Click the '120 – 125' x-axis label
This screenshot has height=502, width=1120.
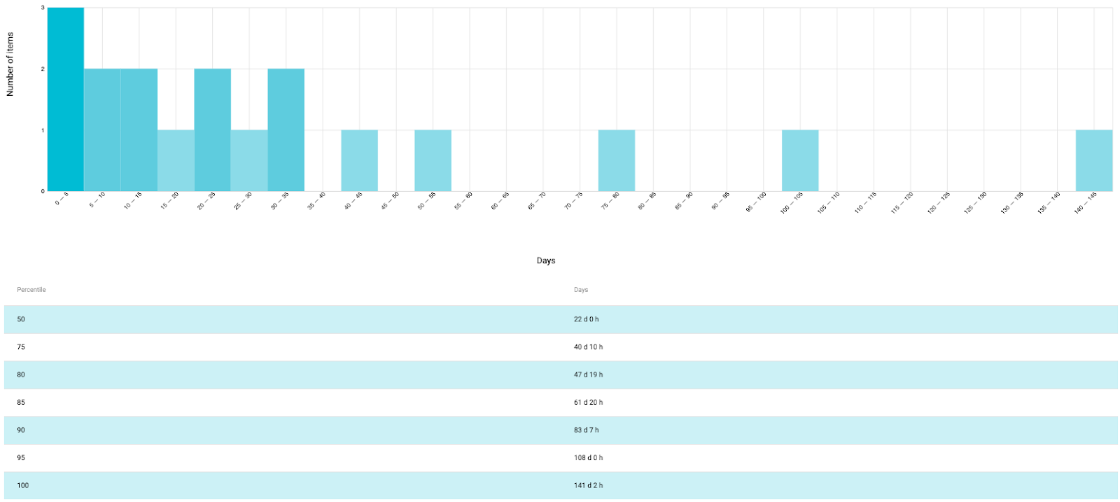tap(939, 202)
